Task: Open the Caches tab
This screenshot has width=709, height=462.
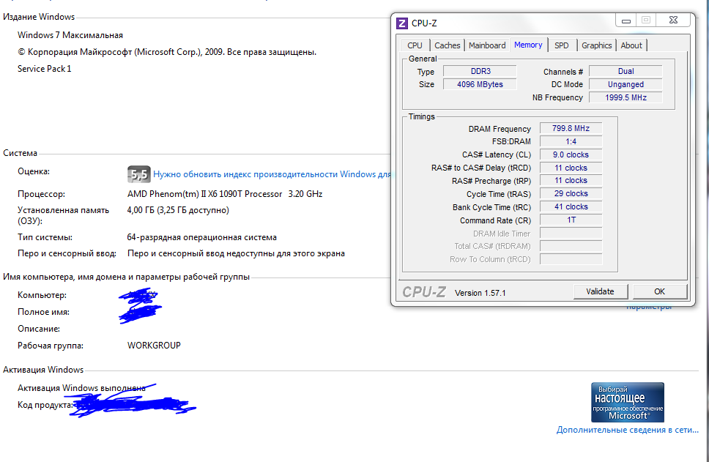Action: [x=448, y=45]
